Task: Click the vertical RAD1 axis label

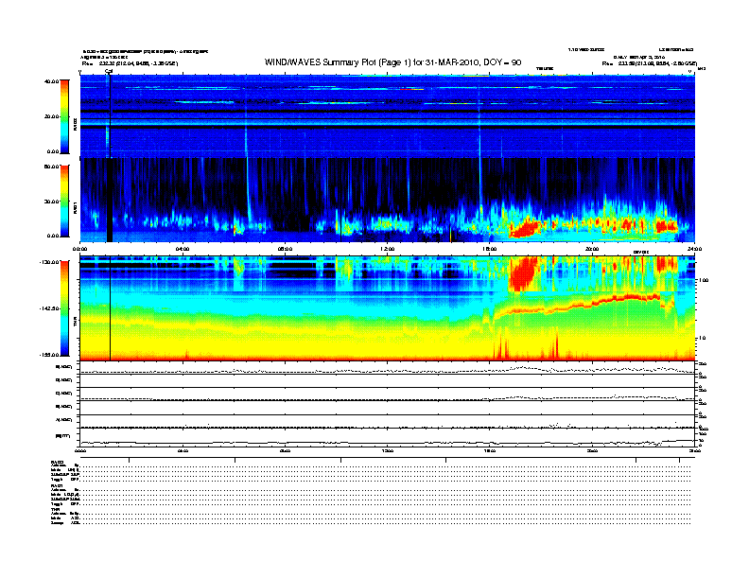Action: (x=75, y=207)
